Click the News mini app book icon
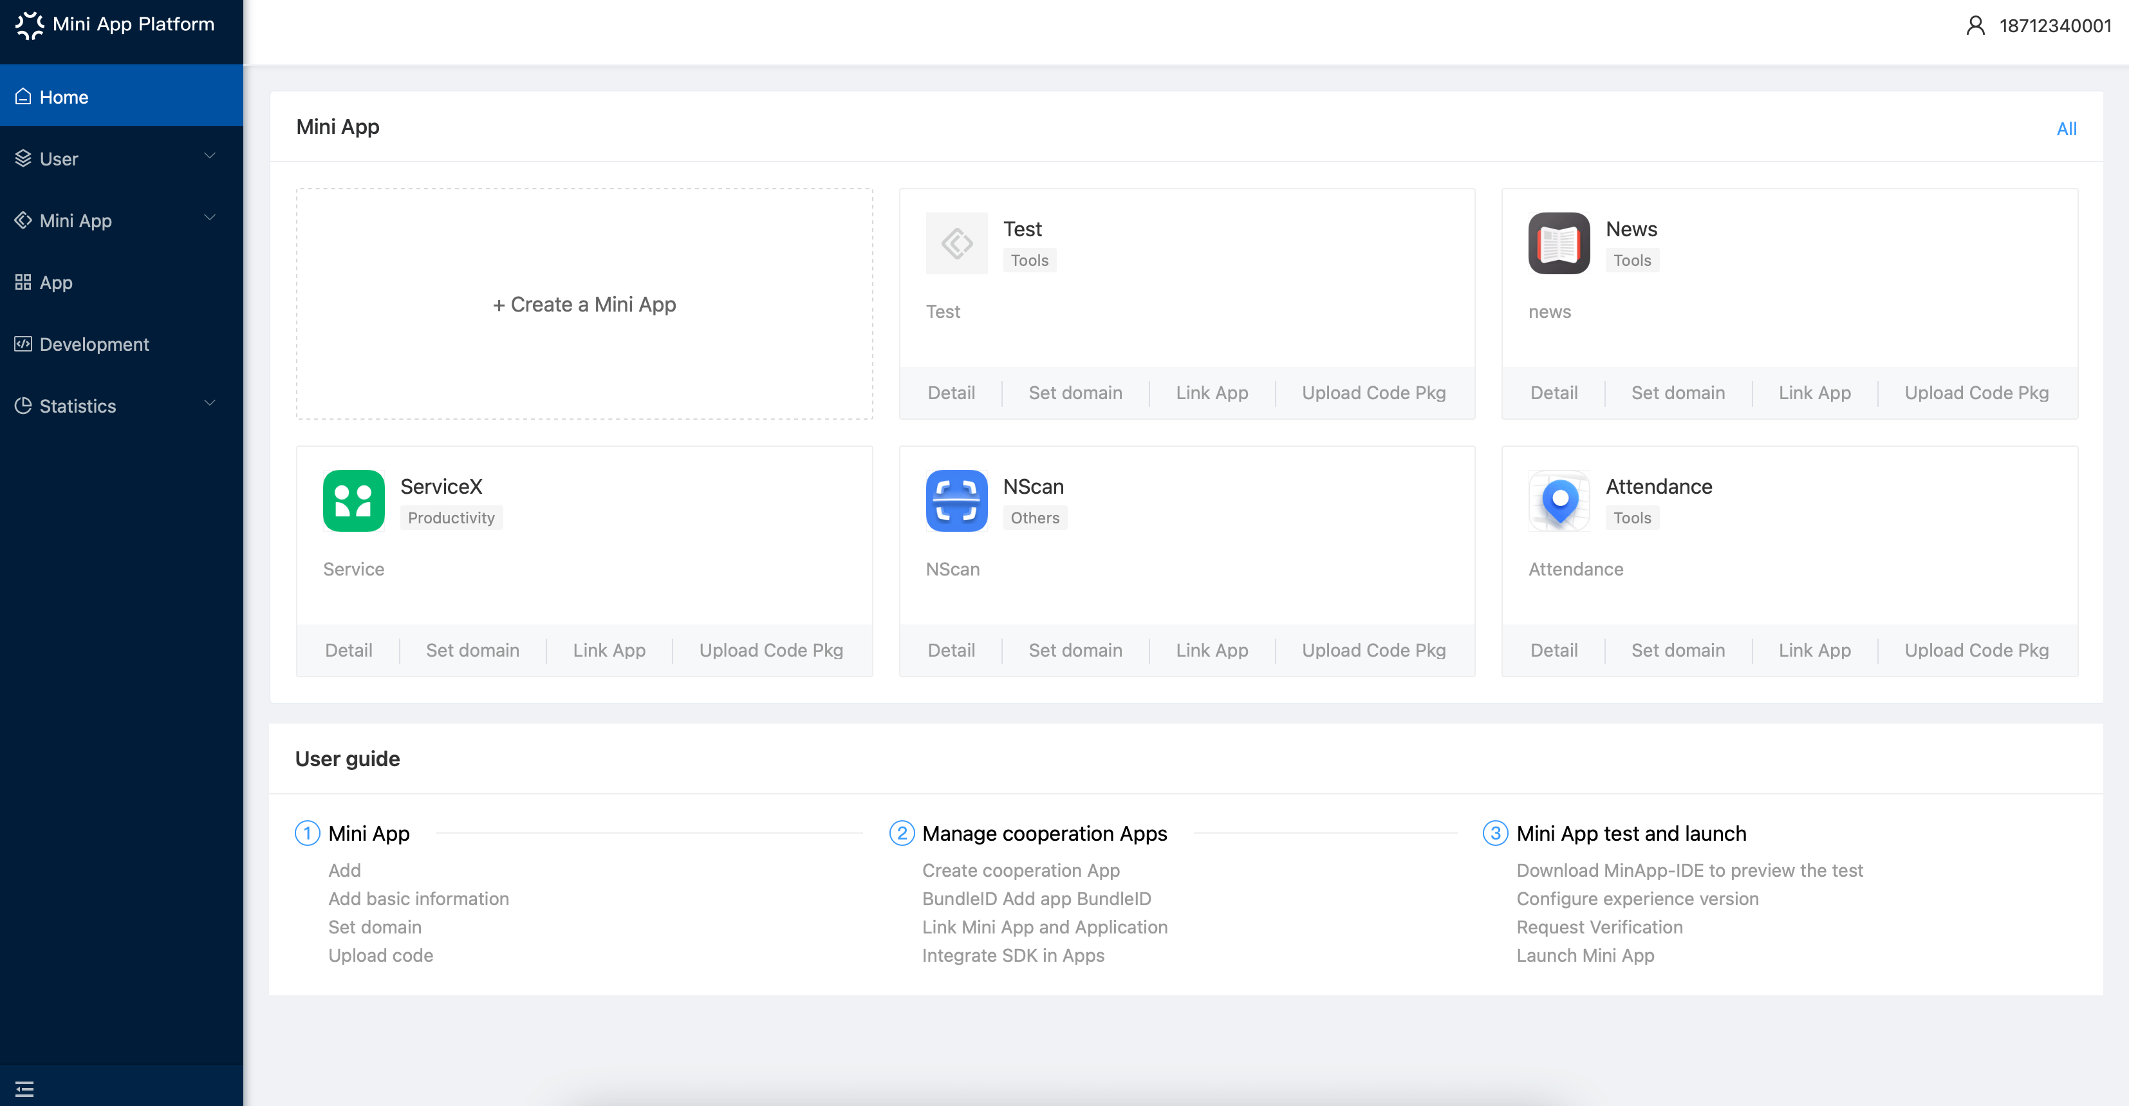This screenshot has width=2129, height=1106. 1559,243
